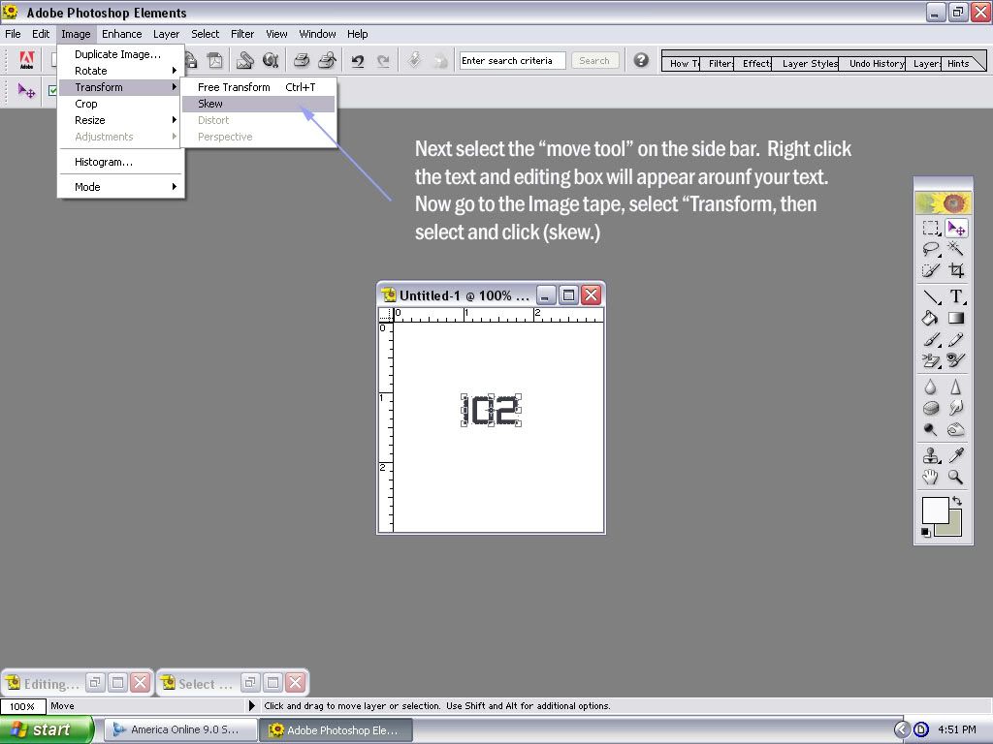Screen dimensions: 993x744
Task: Select the Eyedropper tool
Action: point(956,455)
